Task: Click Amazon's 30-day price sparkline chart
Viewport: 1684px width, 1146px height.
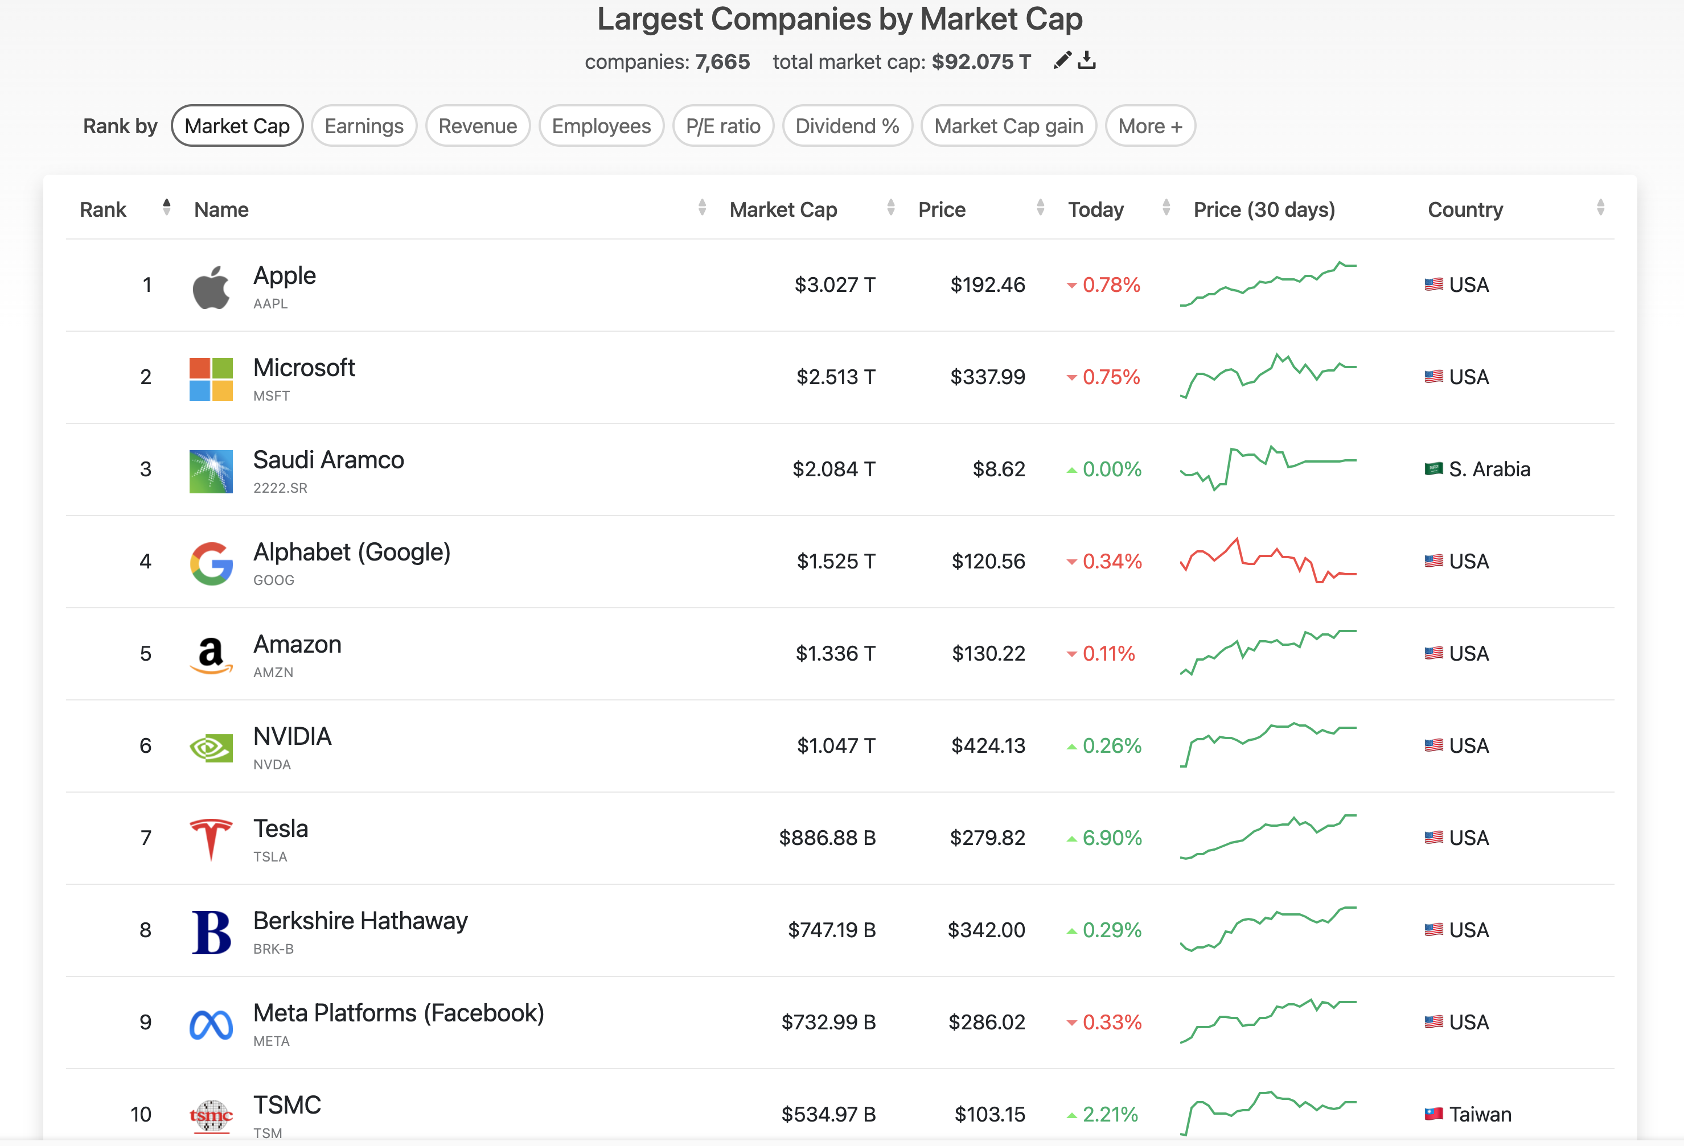Action: [1268, 652]
